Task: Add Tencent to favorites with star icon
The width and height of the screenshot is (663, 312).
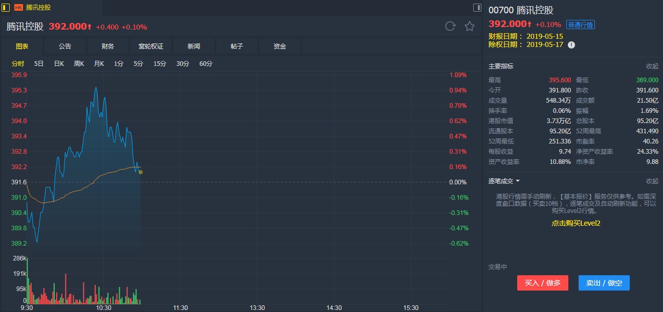Action: tap(470, 27)
